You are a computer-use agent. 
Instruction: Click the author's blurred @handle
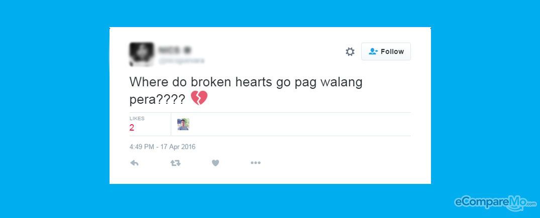coord(181,61)
